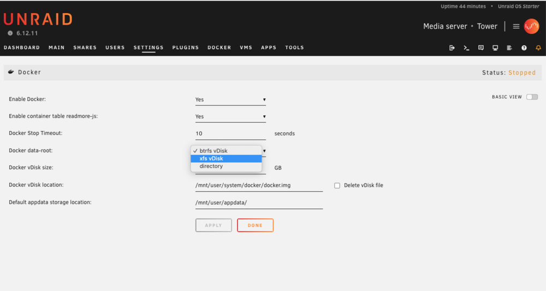Toggle the help question-mark icon
Image resolution: width=546 pixels, height=291 pixels.
point(524,47)
